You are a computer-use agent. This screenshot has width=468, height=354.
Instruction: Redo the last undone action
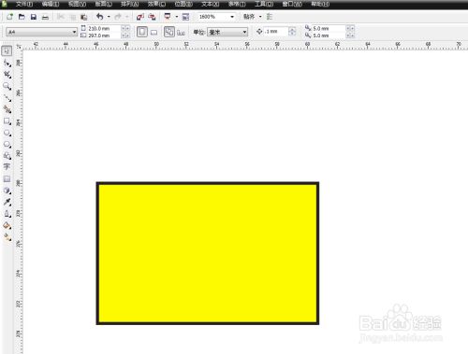coord(118,17)
